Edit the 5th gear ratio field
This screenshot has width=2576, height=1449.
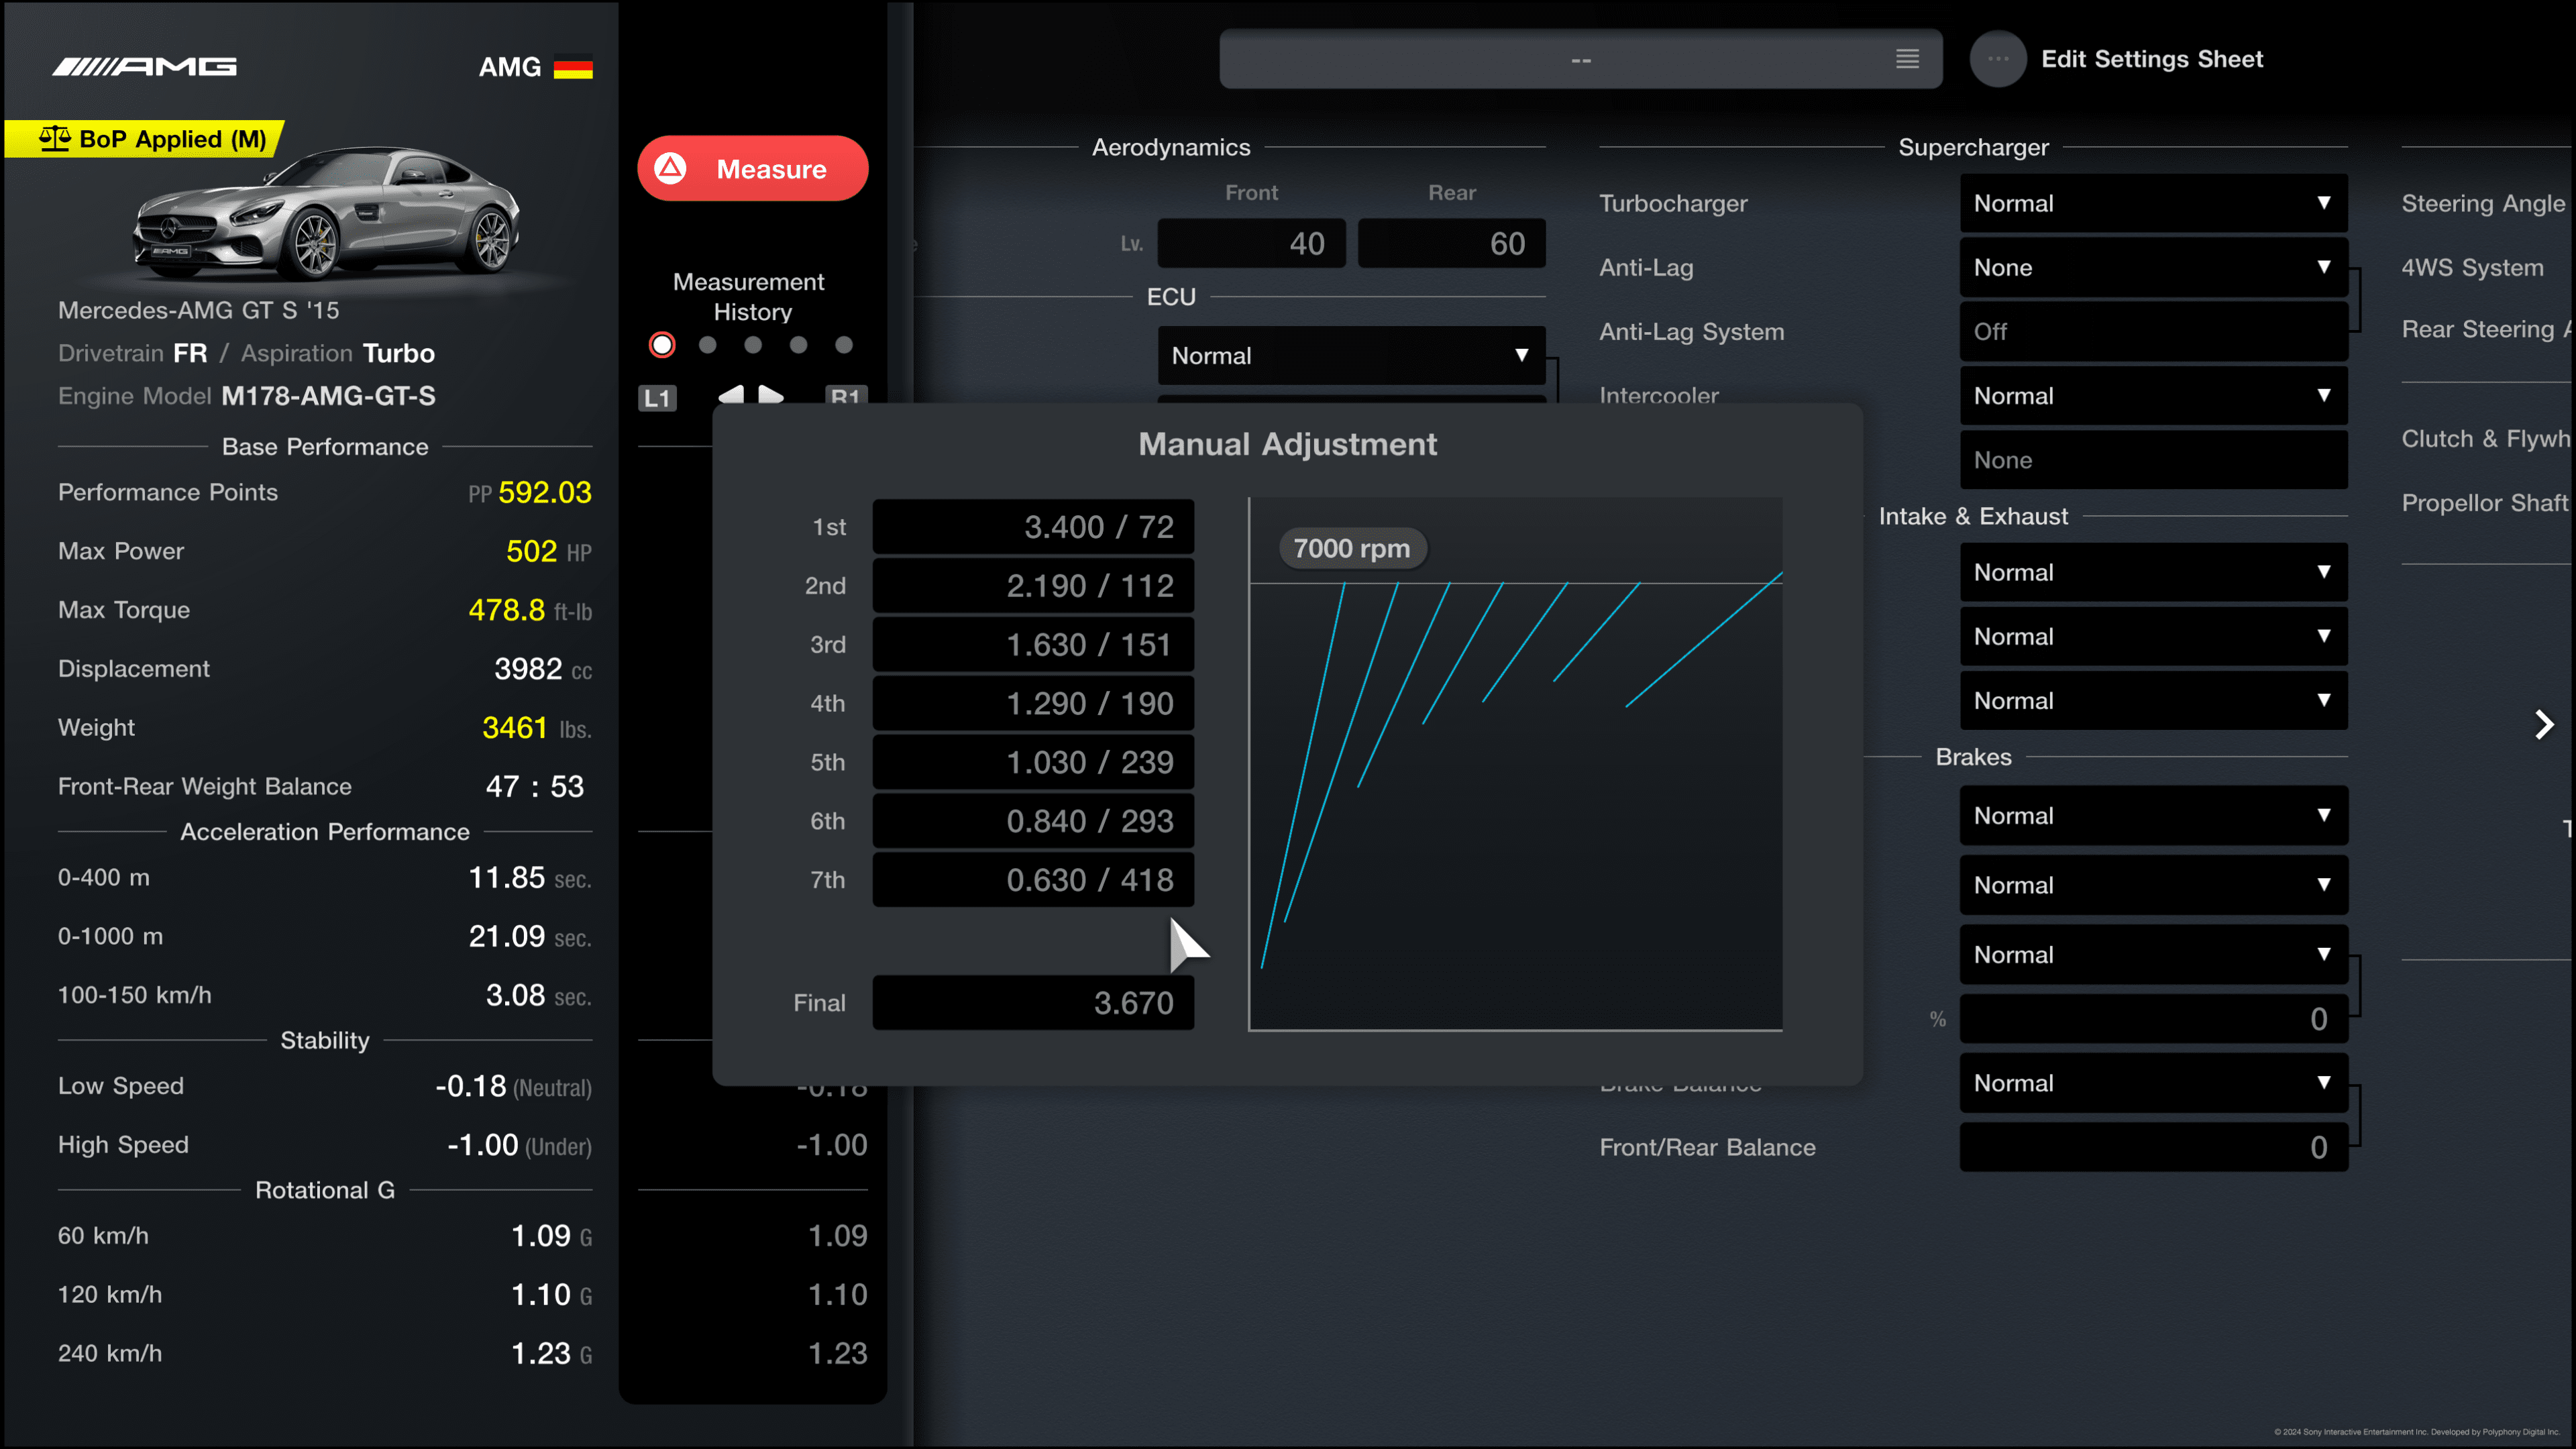coord(1033,762)
